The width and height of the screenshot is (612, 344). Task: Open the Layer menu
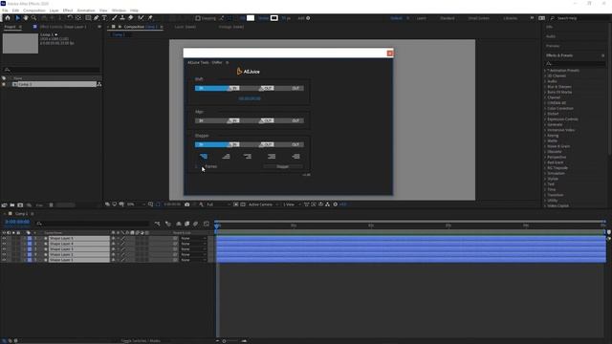[55, 11]
